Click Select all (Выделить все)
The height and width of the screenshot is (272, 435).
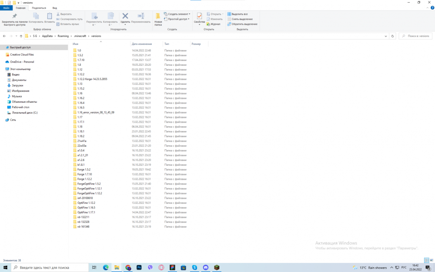click(x=238, y=14)
